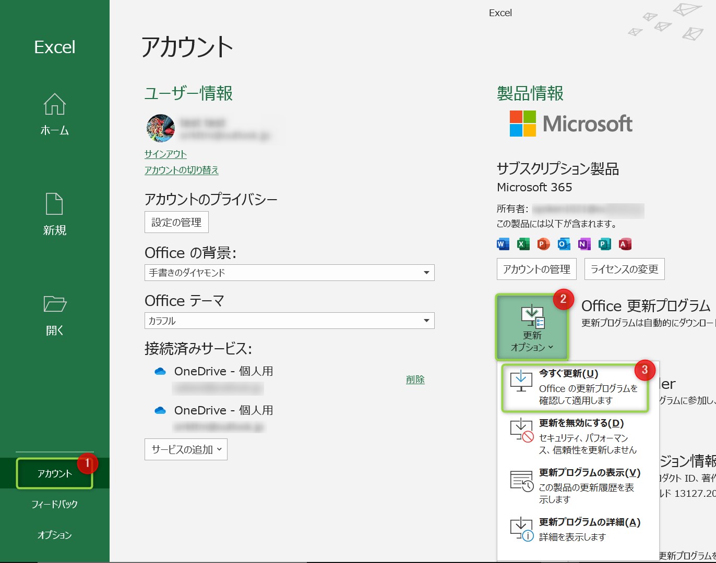
Task: Open the アカウント tab in sidebar
Action: pos(55,473)
